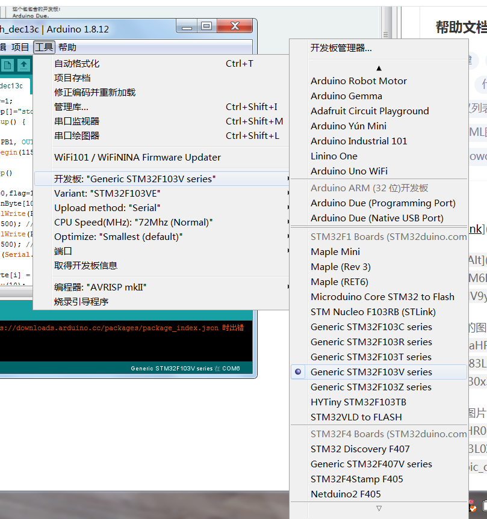Switch to the dec13c sketch tab

pos(15,86)
